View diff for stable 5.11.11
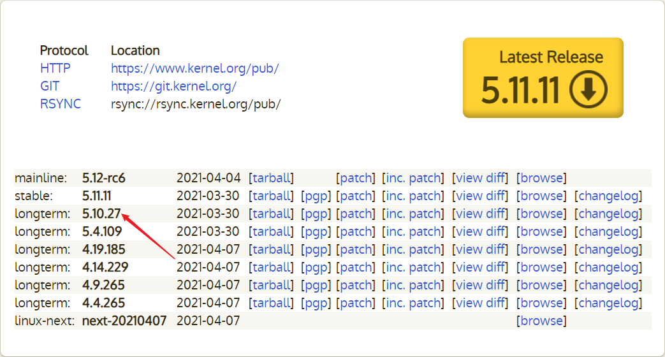Viewport: 665px width, 357px height. pos(480,196)
